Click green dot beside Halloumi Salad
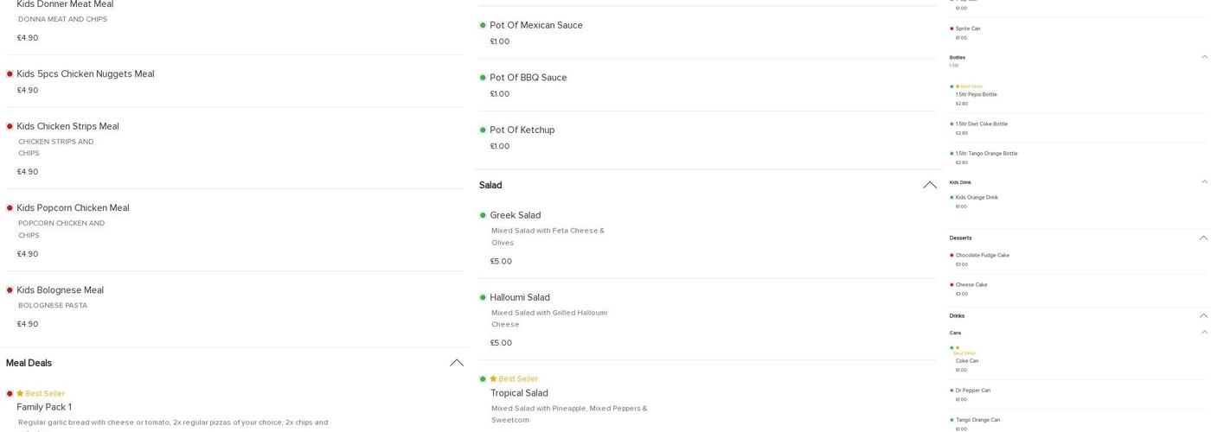 (x=483, y=298)
